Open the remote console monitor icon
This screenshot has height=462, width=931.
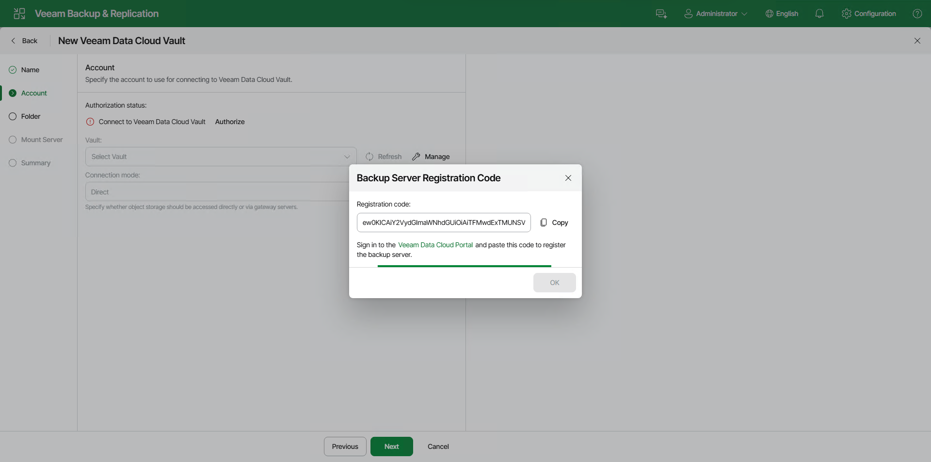[661, 14]
